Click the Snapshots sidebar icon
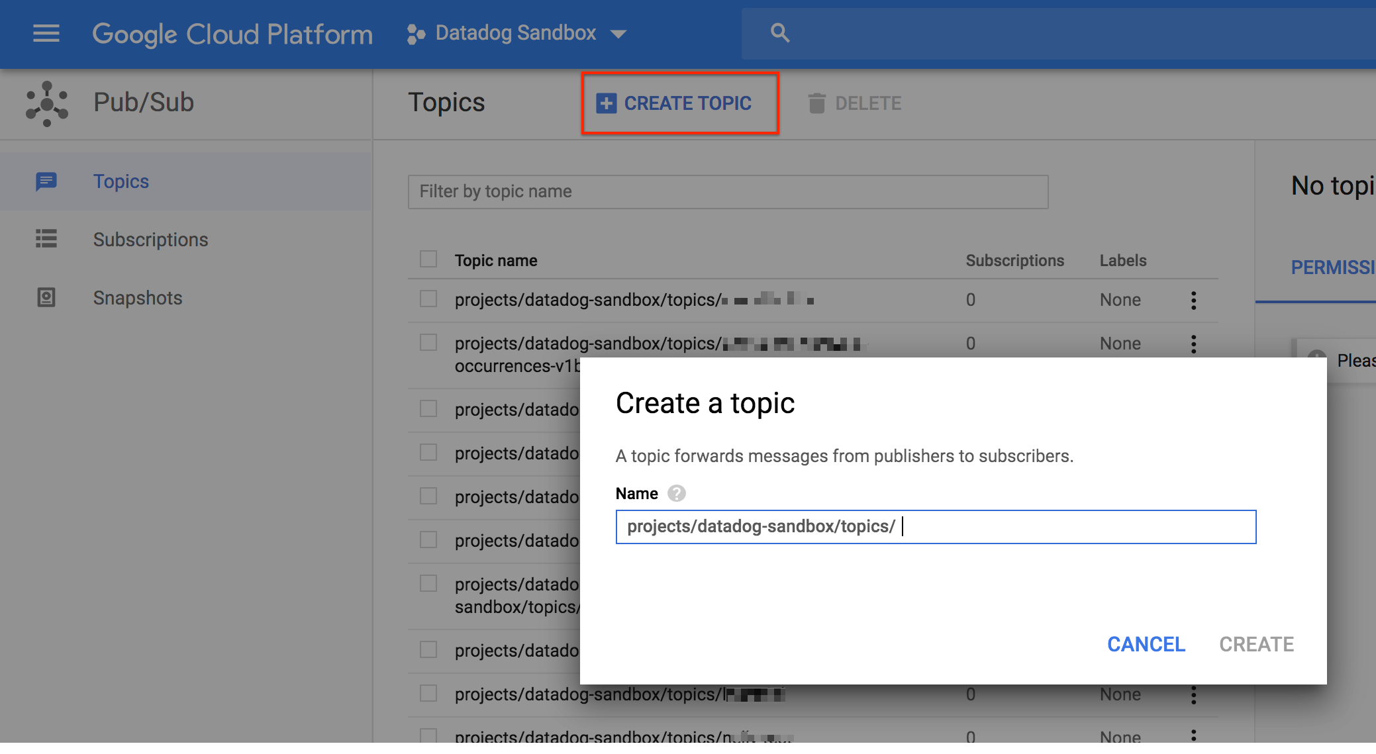1376x754 pixels. (x=46, y=298)
